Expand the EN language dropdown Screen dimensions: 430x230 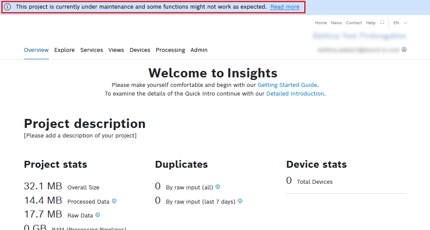click(400, 23)
